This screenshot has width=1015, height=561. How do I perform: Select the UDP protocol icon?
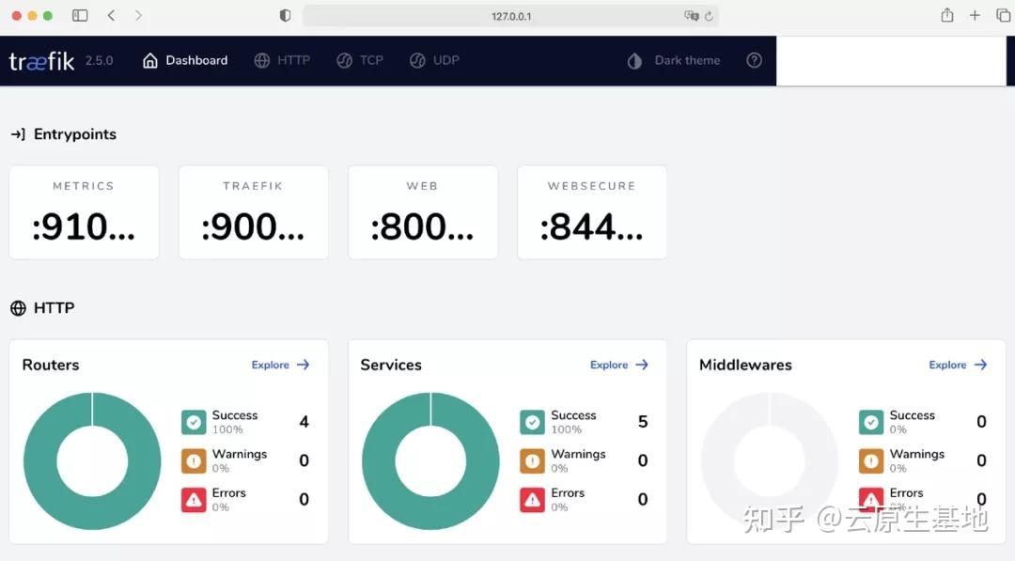[417, 59]
